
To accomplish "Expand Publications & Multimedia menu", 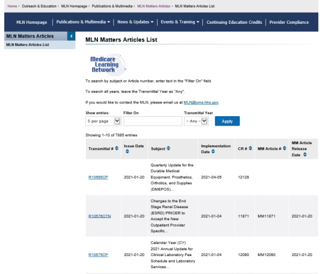I will (x=83, y=22).
